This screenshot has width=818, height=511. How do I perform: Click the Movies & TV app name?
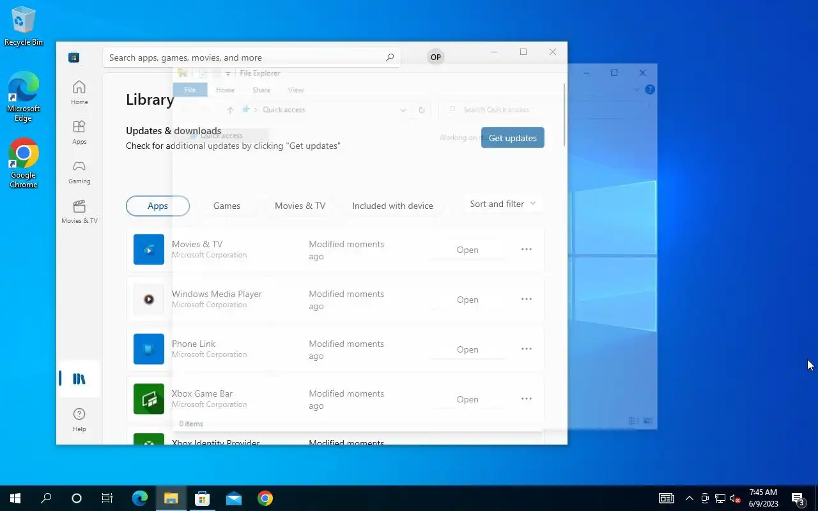(x=197, y=244)
